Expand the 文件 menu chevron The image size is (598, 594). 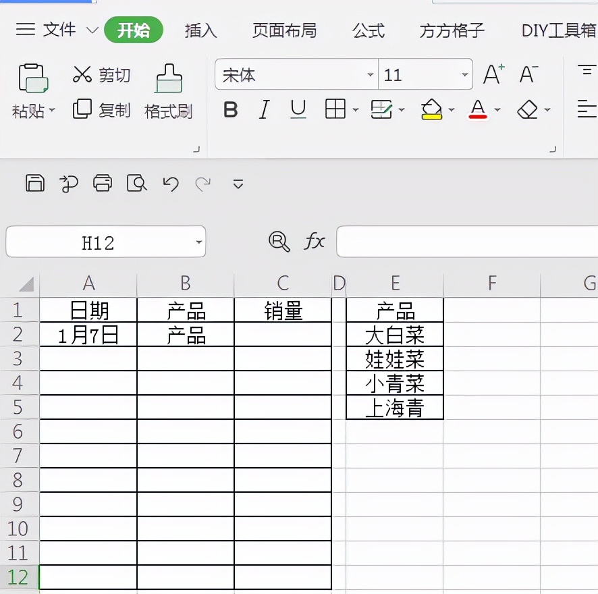coord(92,30)
